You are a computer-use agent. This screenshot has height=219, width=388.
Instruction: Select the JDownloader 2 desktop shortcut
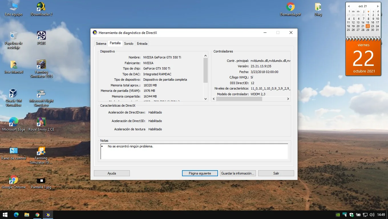click(x=41, y=9)
